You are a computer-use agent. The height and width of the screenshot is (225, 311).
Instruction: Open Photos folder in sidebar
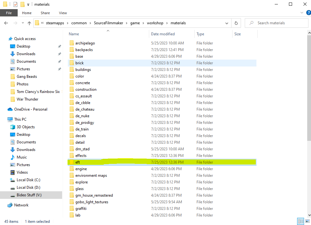pos(22,84)
